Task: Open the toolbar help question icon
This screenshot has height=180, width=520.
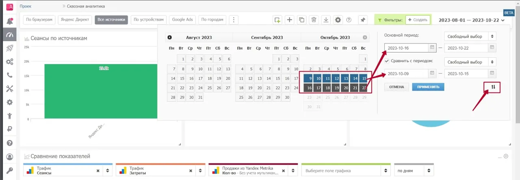Action: click(x=349, y=20)
